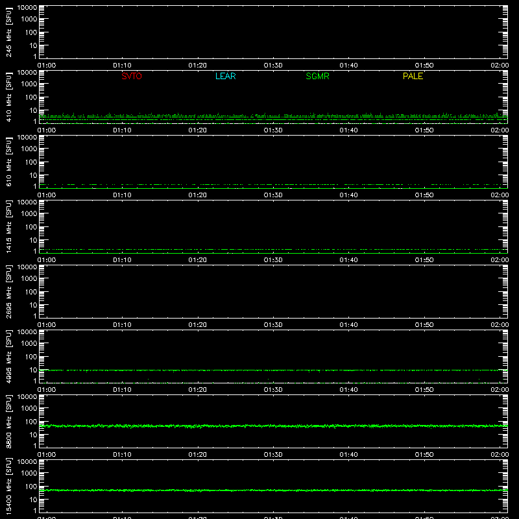Click the red SVTO station label
The height and width of the screenshot is (519, 519).
click(x=132, y=76)
